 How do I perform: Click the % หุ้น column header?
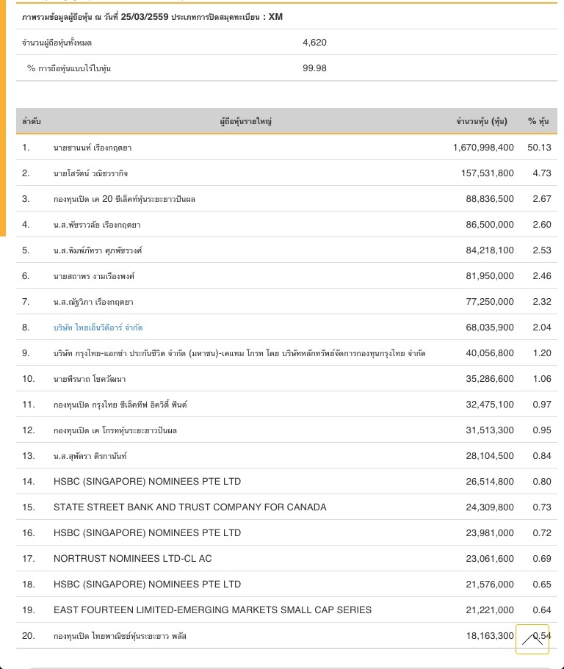coord(538,121)
